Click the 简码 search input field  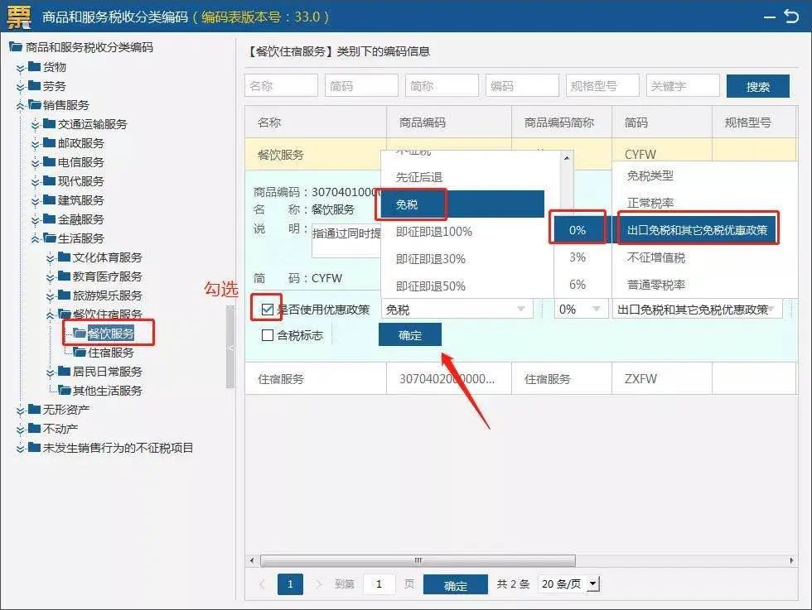(x=361, y=85)
